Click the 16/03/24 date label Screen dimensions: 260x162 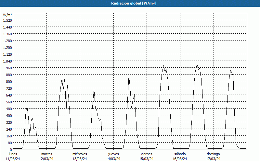(180, 159)
